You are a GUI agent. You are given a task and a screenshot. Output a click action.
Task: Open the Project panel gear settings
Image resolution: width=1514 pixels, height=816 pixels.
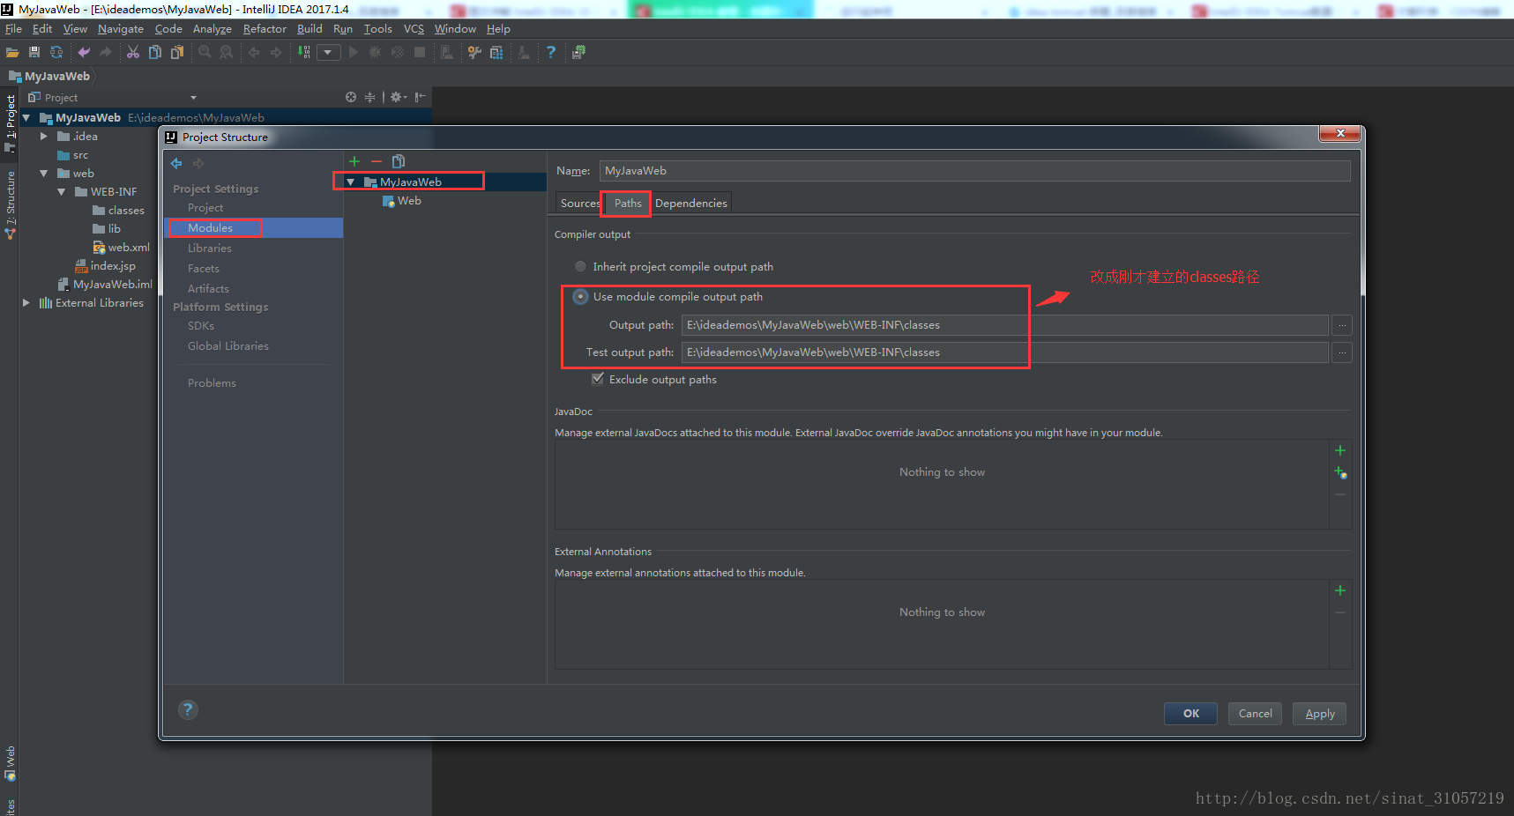click(398, 97)
